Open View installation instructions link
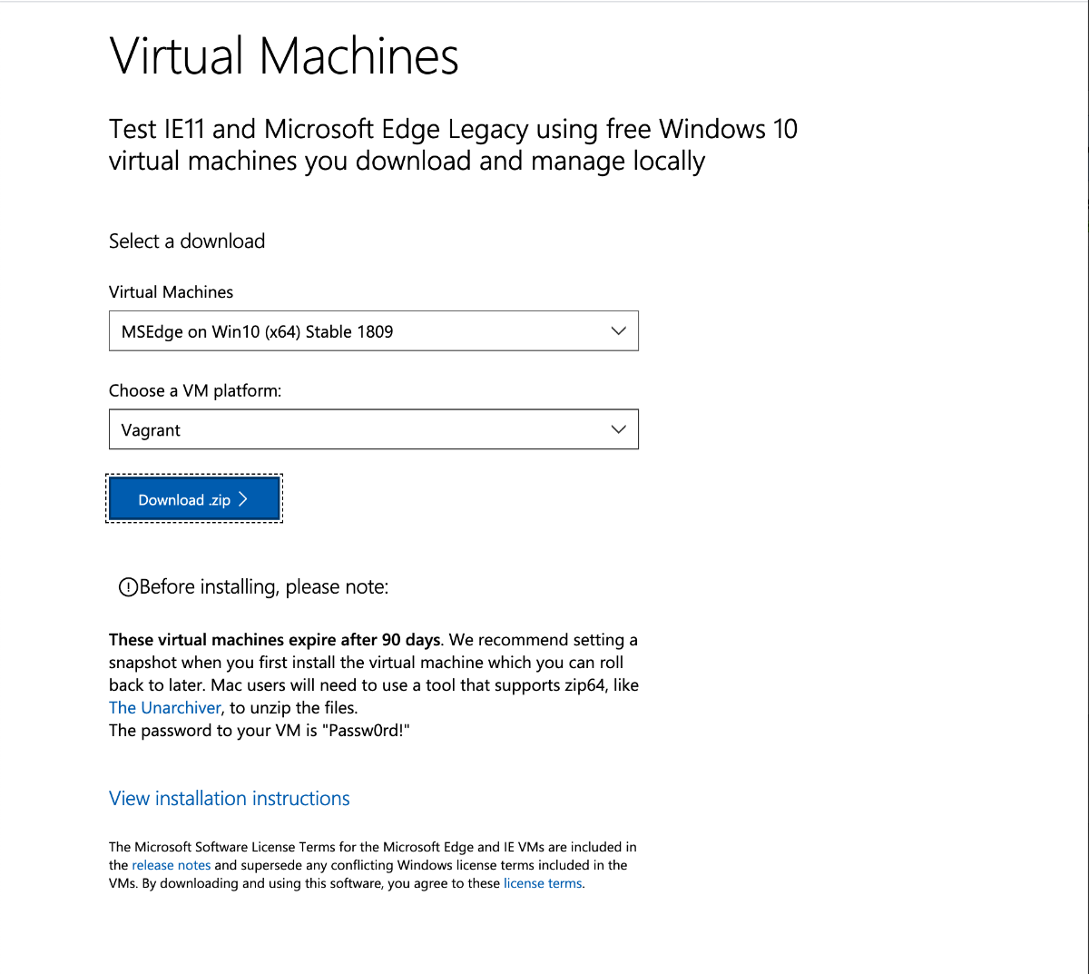The image size is (1089, 974). 230,799
